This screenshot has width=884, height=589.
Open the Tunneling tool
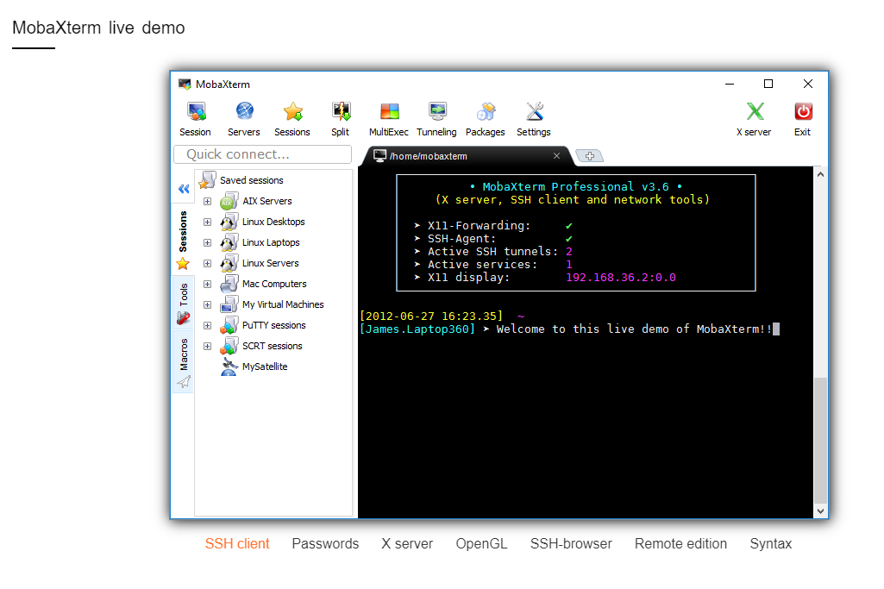[x=437, y=111]
